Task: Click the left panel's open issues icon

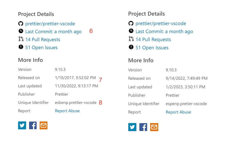Action: [20, 47]
